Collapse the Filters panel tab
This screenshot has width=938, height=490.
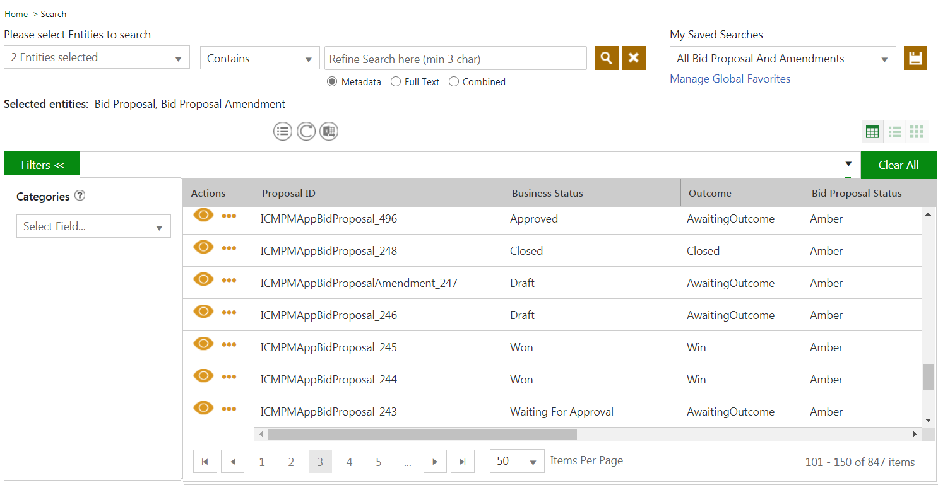(42, 165)
